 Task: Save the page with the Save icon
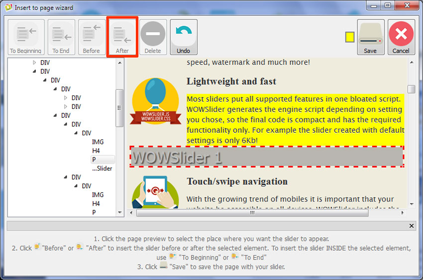(370, 37)
